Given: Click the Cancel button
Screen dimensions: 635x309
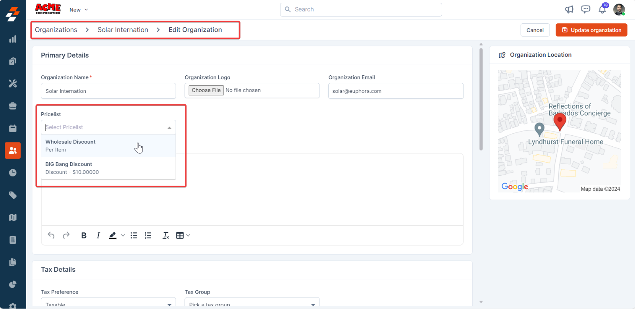Looking at the screenshot, I should (x=535, y=30).
